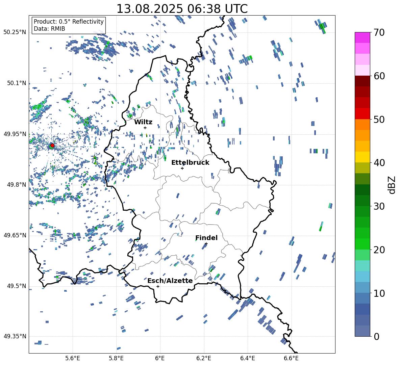Click the Esch/Alzette station cross marker
Screen dimensions: 400x365
point(158,286)
